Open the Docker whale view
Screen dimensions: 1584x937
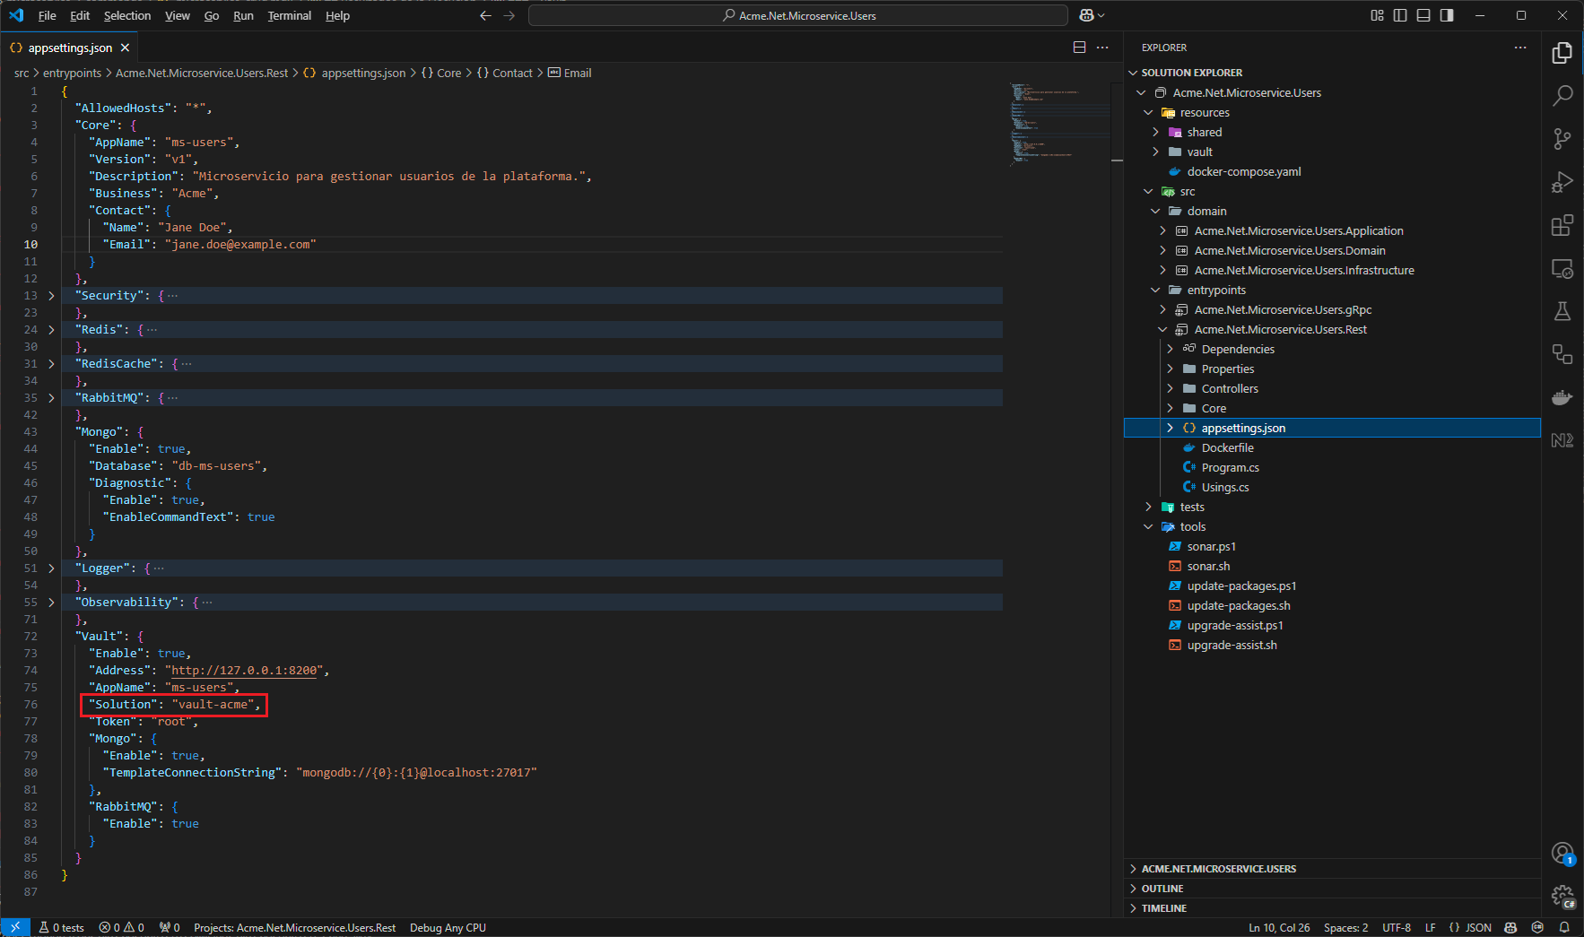click(1562, 397)
